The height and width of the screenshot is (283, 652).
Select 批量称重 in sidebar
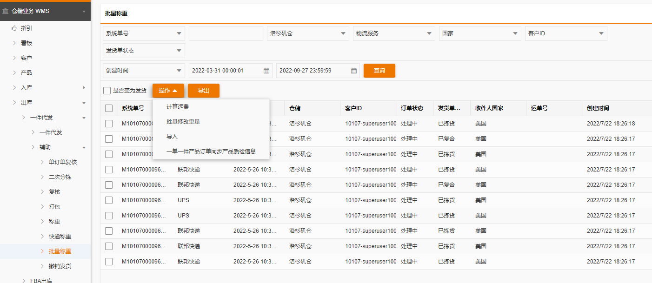click(60, 251)
